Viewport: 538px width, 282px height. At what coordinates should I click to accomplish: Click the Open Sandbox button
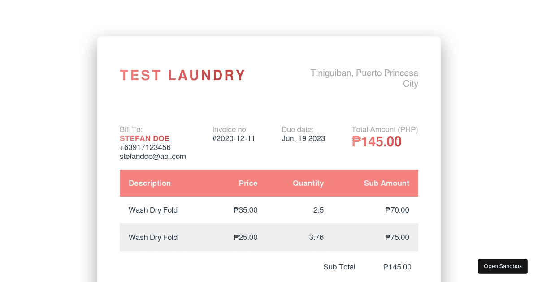click(x=503, y=266)
